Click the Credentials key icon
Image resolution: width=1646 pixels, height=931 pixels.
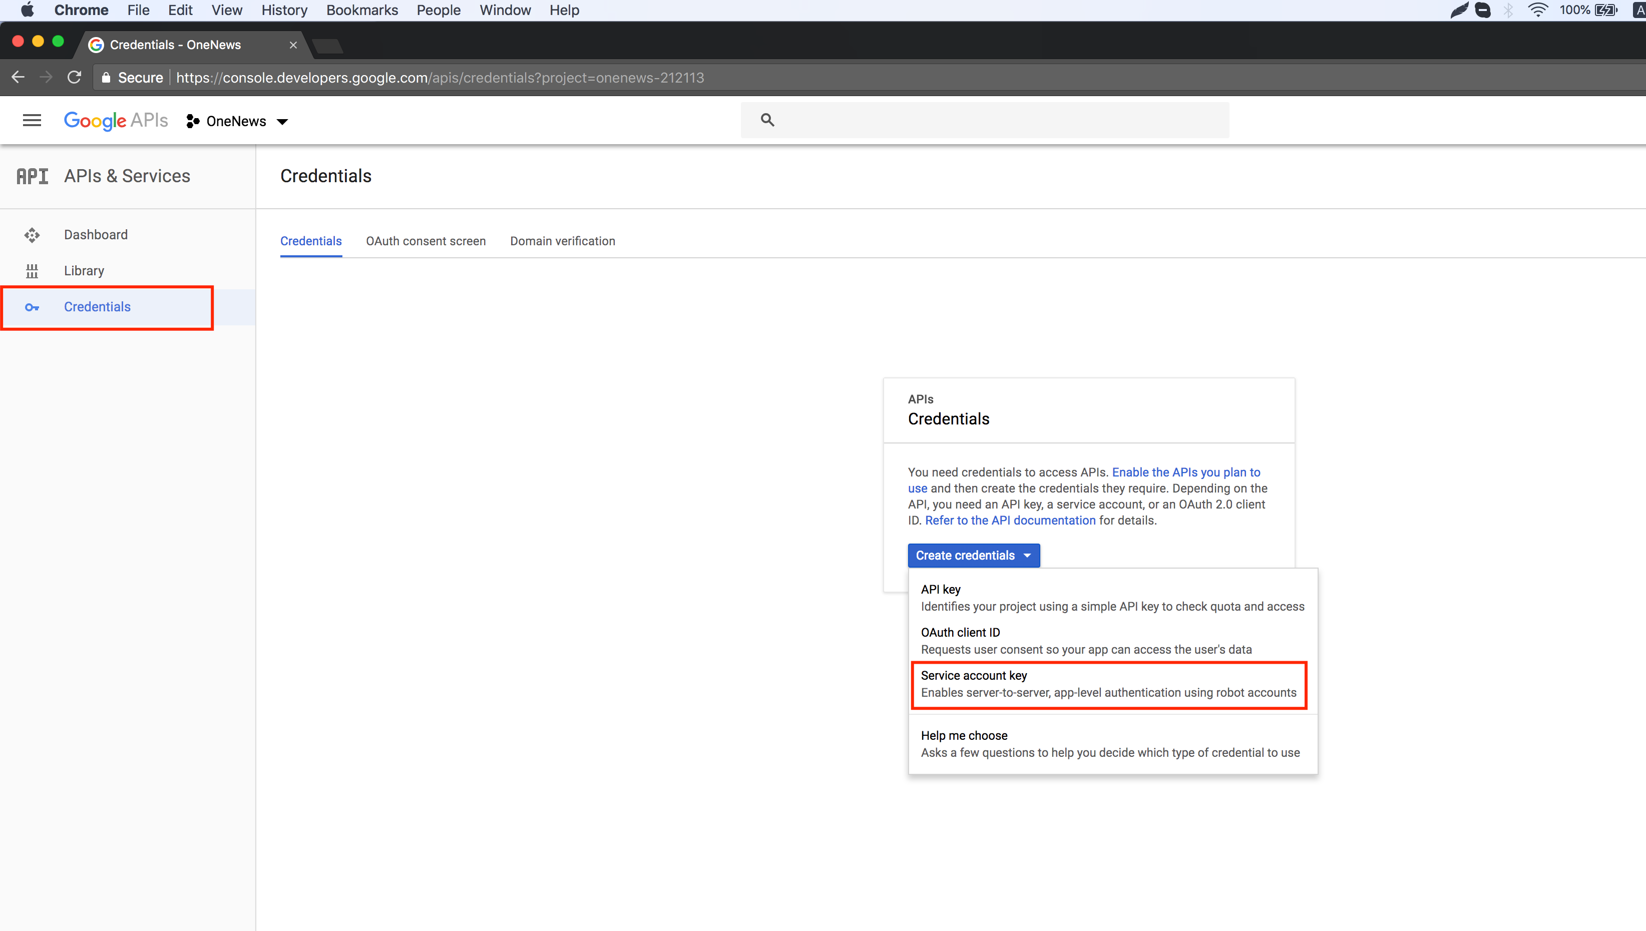pos(32,307)
